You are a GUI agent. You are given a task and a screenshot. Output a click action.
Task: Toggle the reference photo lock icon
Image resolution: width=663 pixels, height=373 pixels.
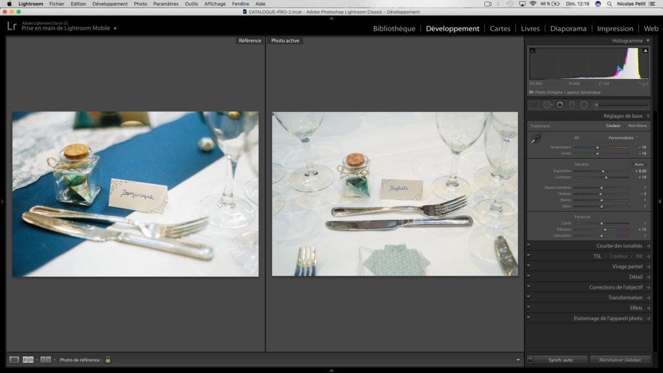pyautogui.click(x=108, y=359)
